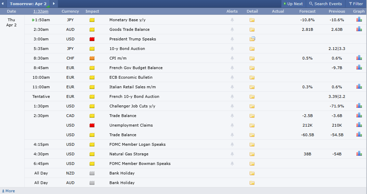Click the Impact column header

coord(92,11)
